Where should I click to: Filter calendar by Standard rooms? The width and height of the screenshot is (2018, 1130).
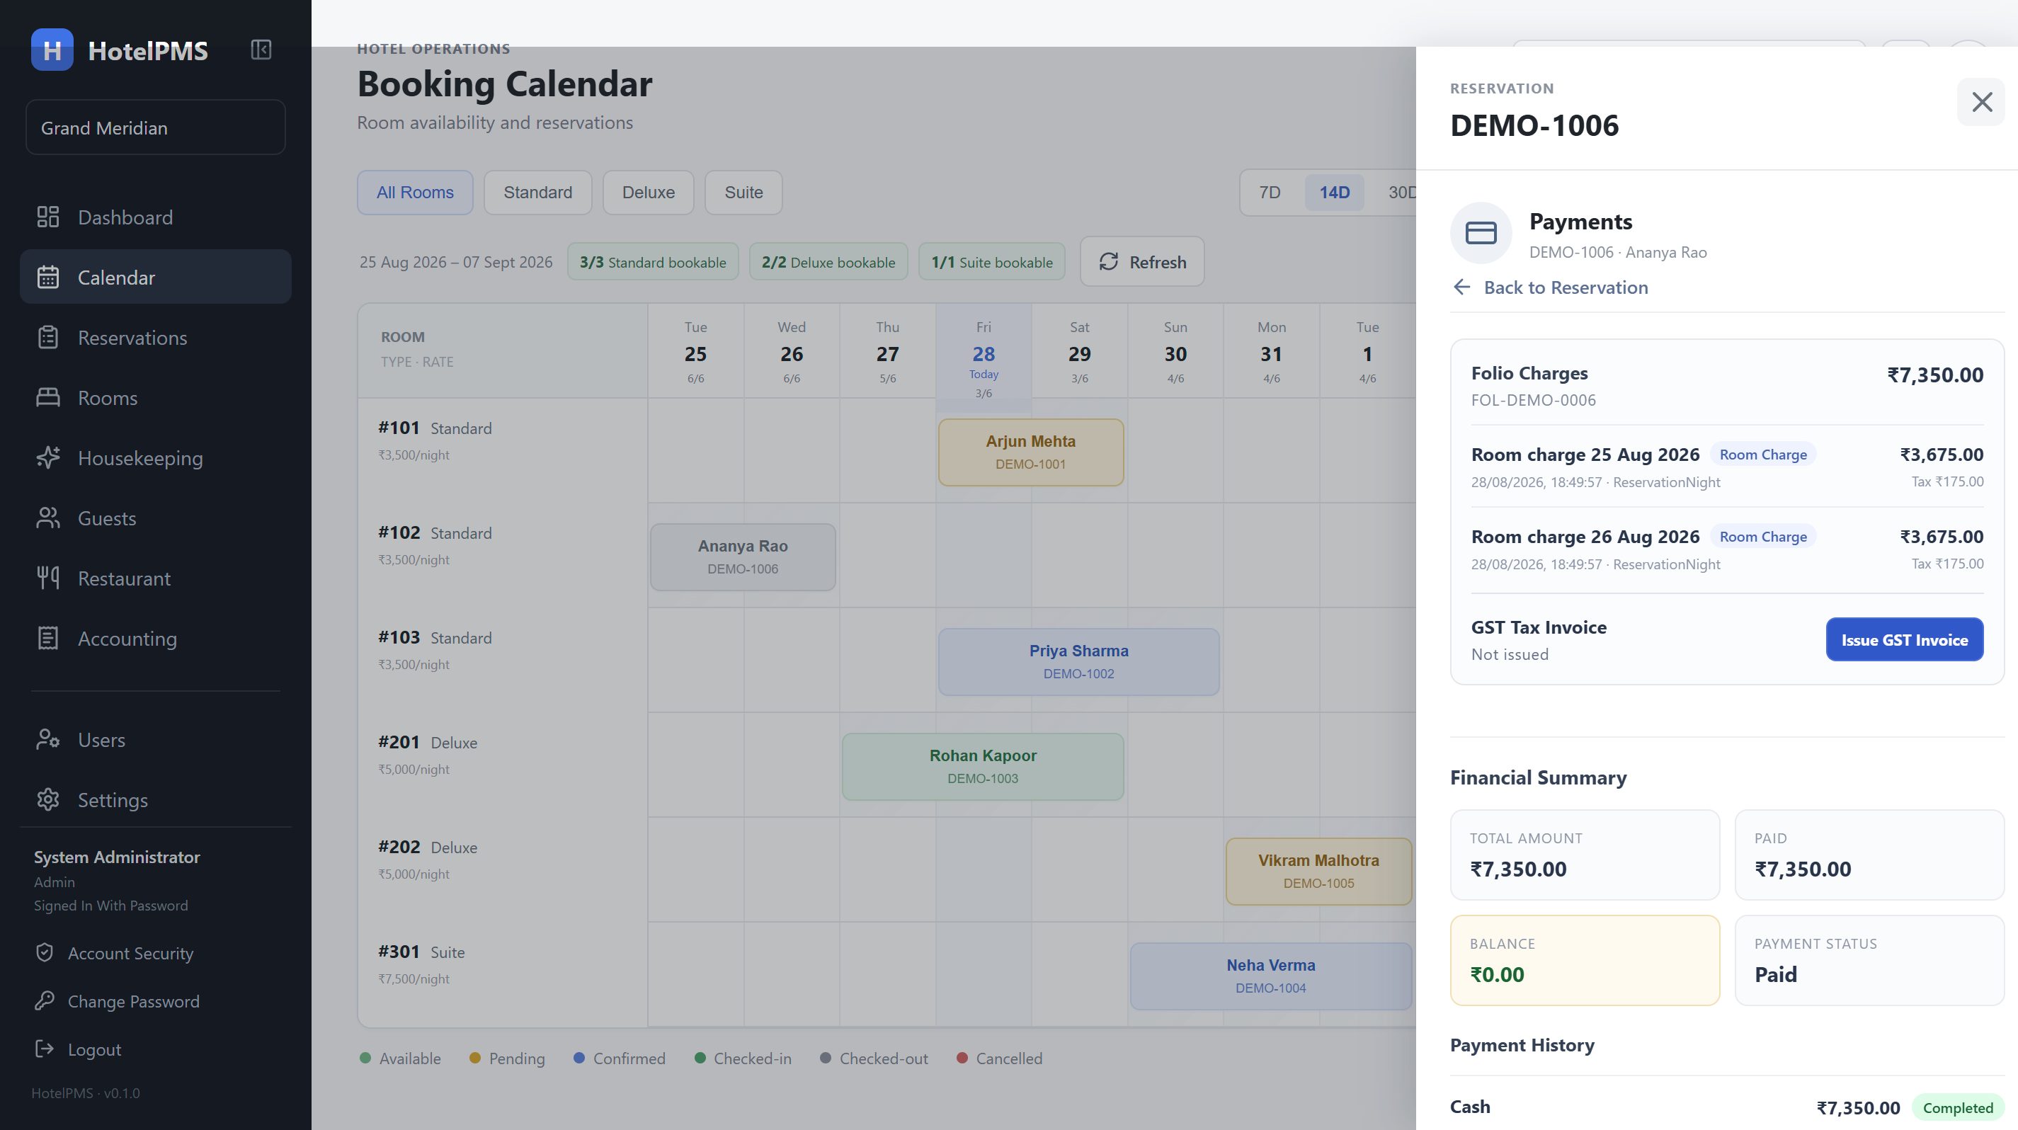point(537,193)
